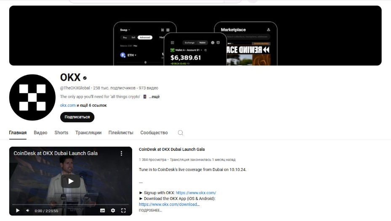This screenshot has width=391, height=221.
Task: Open the Трансляции tab
Action: tap(88, 133)
